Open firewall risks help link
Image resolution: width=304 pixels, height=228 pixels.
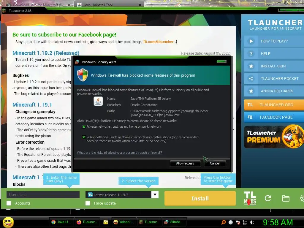119,153
